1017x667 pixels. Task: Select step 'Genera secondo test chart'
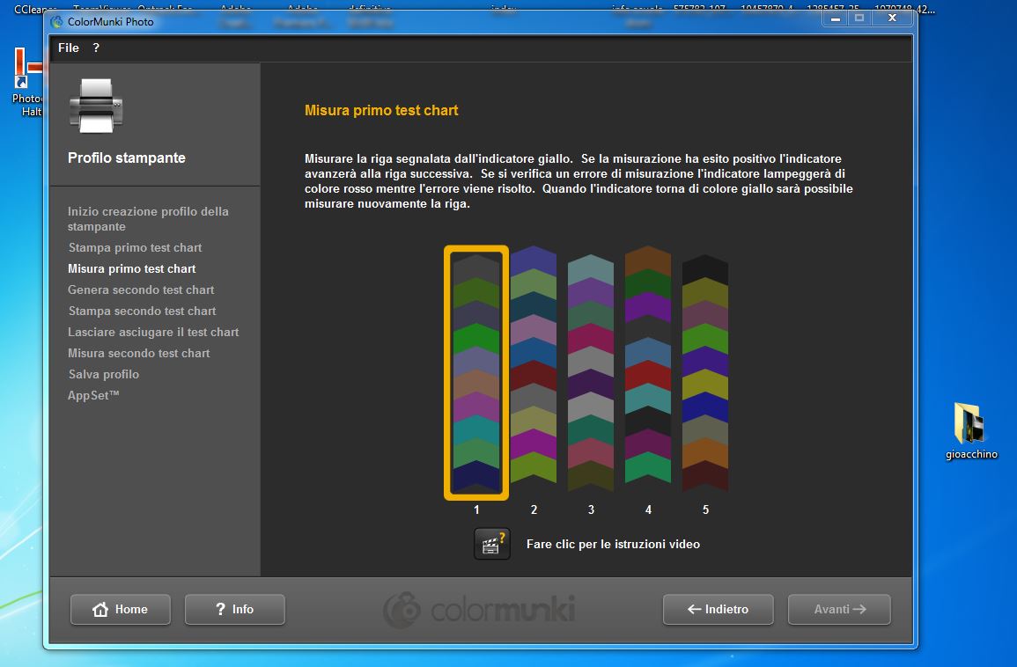(x=141, y=290)
